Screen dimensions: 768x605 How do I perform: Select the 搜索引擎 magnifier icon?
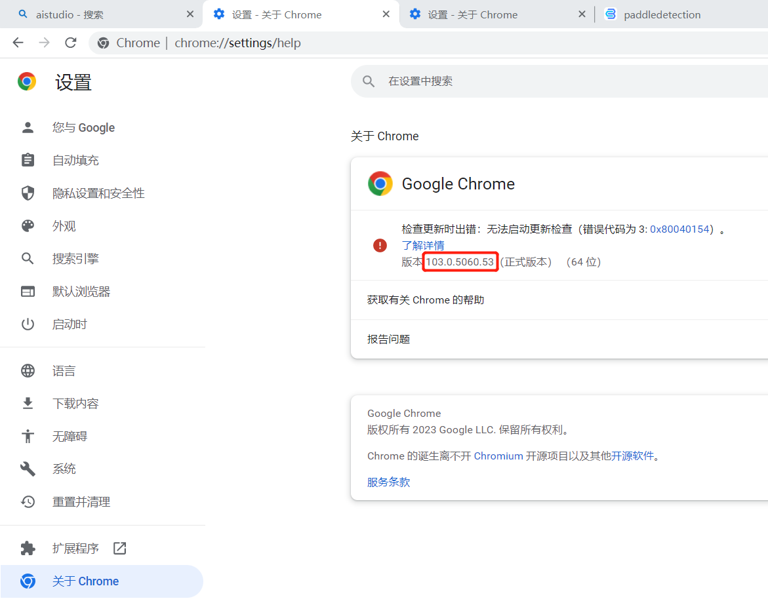click(x=28, y=258)
